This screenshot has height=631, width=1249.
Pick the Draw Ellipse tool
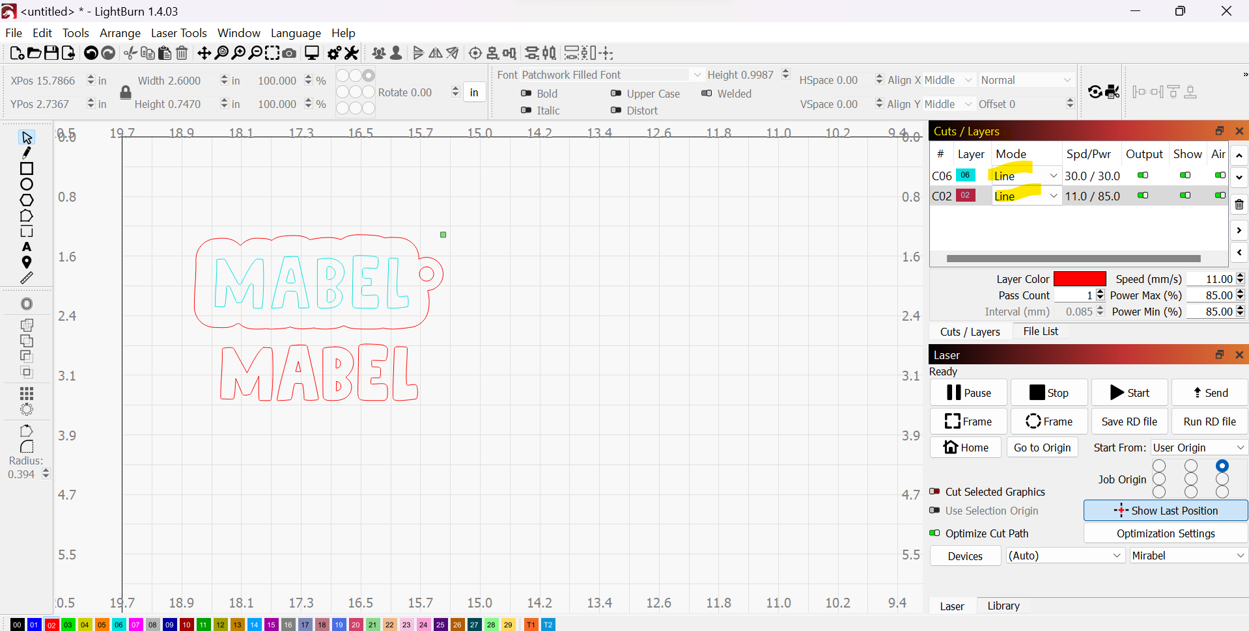tap(27, 185)
